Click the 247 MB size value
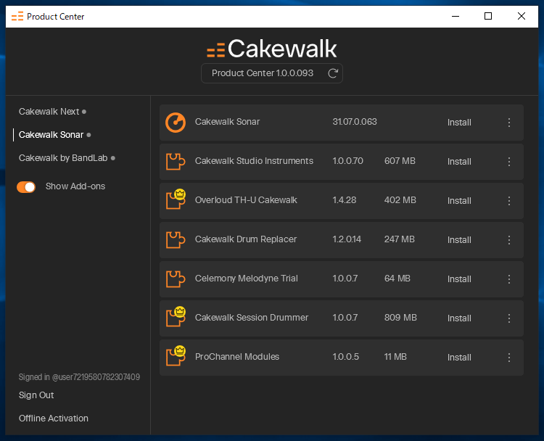Screen dimensions: 544x441 400,239
